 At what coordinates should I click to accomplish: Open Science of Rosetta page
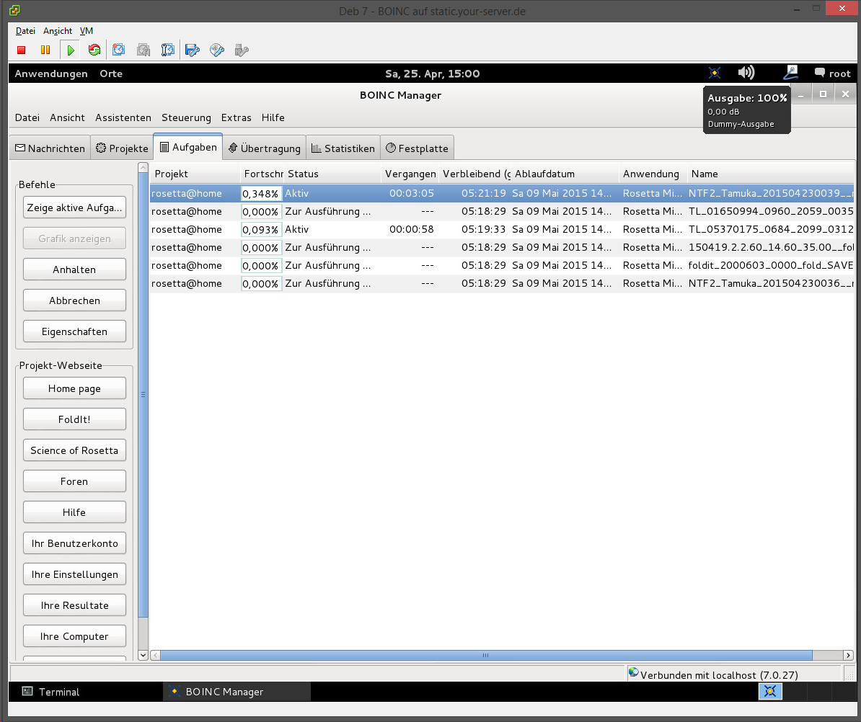[75, 450]
